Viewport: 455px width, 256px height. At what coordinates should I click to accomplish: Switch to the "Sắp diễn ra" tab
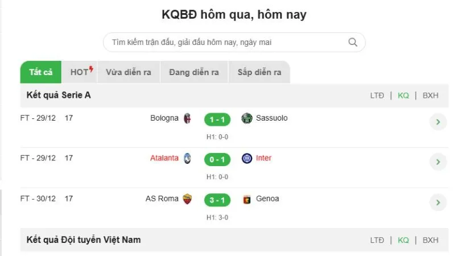(x=259, y=72)
